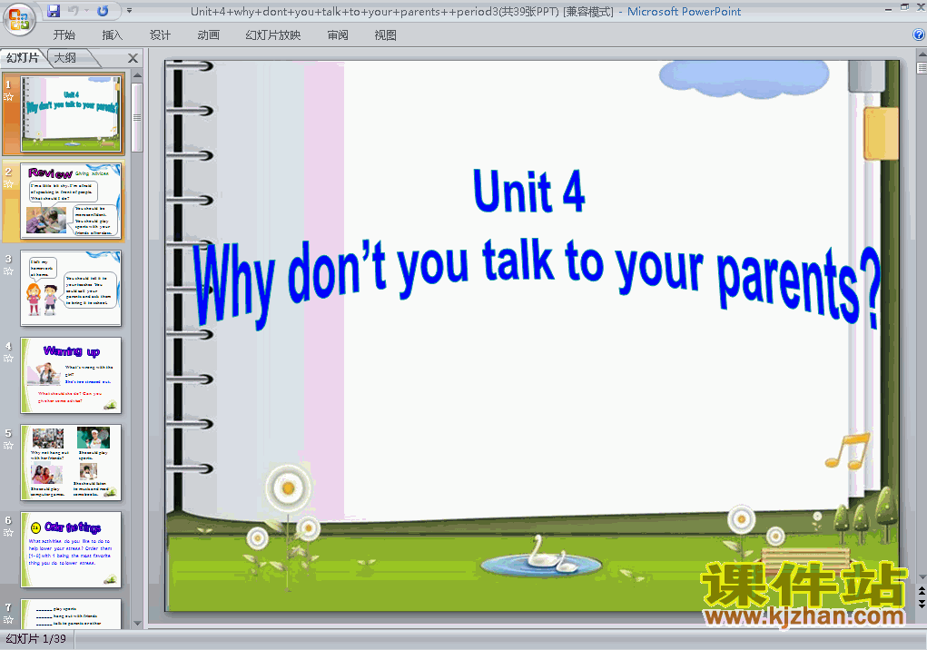Click thumbnail pane scroll down arrow

point(137,624)
